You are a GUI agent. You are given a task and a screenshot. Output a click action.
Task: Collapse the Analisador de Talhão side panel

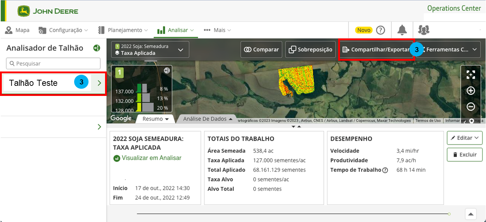96,48
